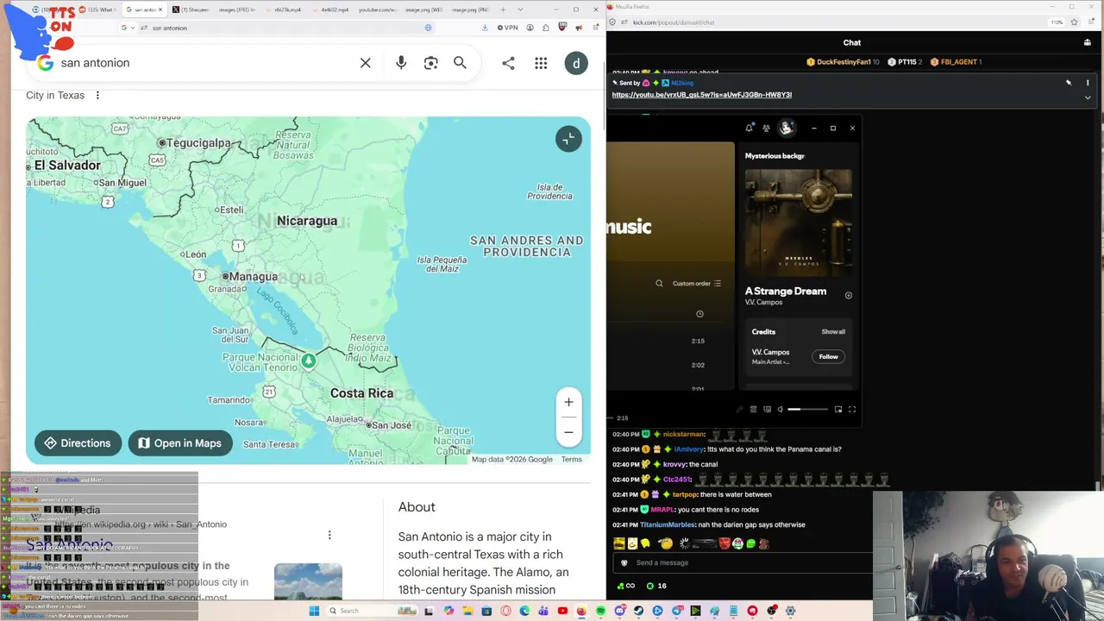The height and width of the screenshot is (621, 1104).
Task: Focus the Google search field
Action: [x=207, y=63]
